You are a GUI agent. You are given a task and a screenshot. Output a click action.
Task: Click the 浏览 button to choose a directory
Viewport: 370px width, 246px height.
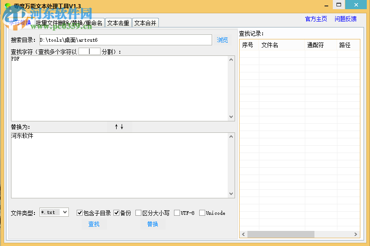pos(222,40)
